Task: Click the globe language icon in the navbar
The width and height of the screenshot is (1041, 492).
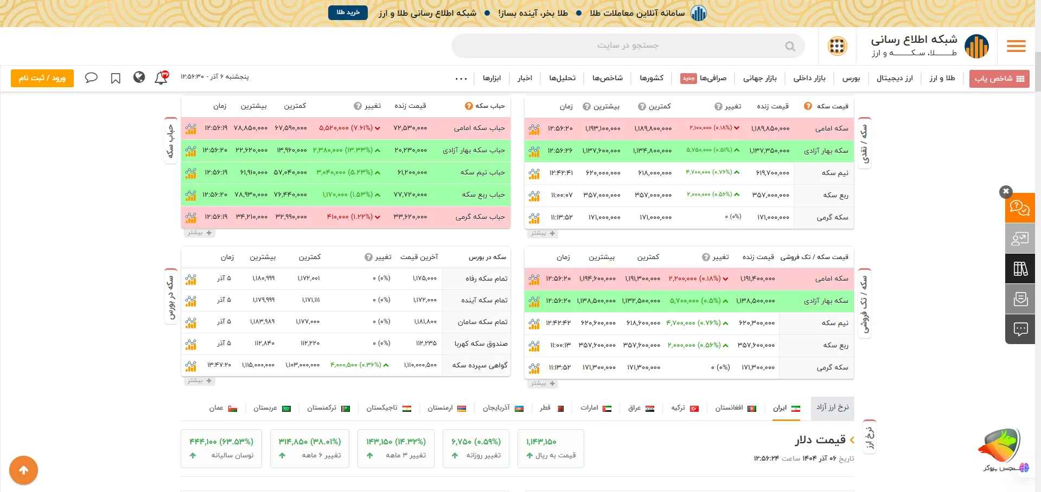Action: coord(139,77)
